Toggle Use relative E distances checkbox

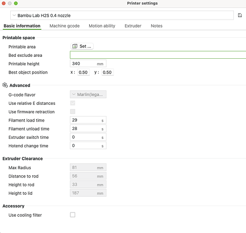point(72,103)
